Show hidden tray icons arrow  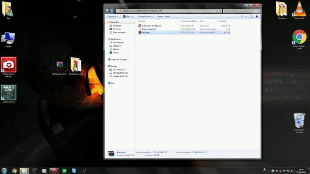click(268, 171)
